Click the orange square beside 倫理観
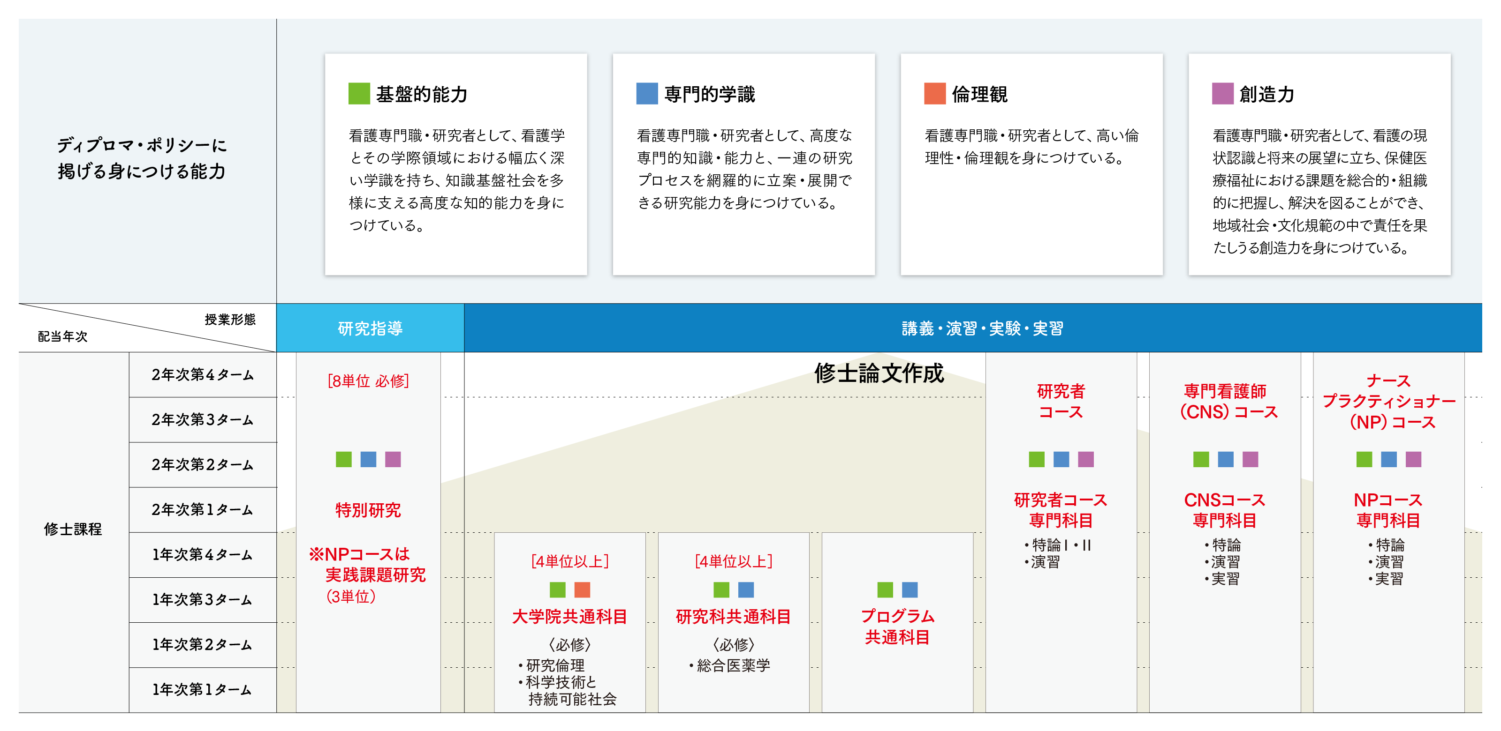Viewport: 1501px width, 731px height. click(x=935, y=94)
